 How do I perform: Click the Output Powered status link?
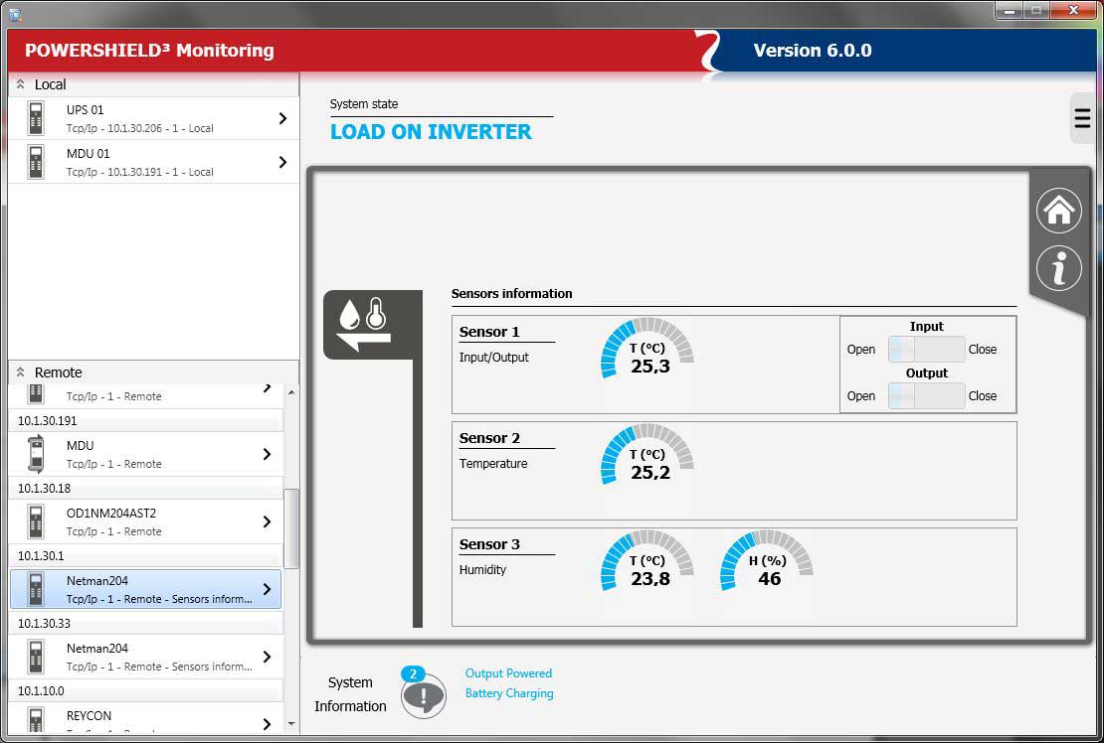click(508, 673)
